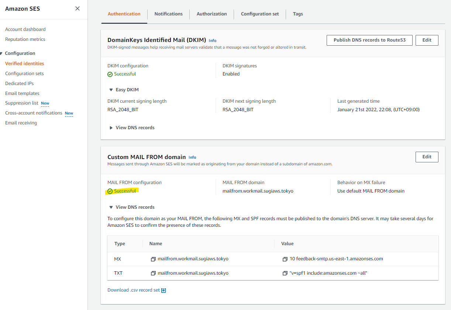Open Dedicated IPs page
Viewport: 451px width, 310px height.
click(x=20, y=84)
